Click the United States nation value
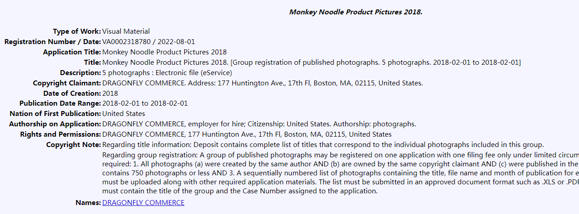The image size is (579, 214). point(124,114)
